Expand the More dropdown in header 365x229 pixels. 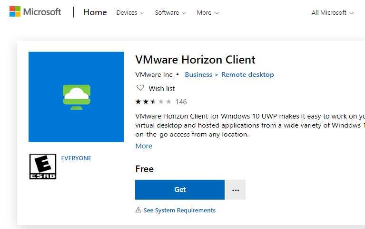click(207, 12)
